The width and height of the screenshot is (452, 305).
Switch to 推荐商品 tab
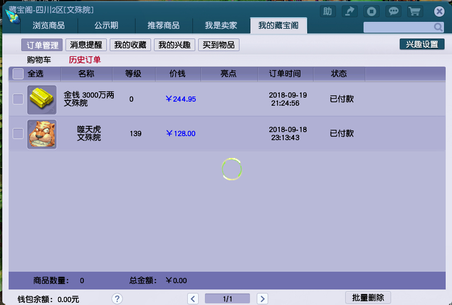click(164, 25)
